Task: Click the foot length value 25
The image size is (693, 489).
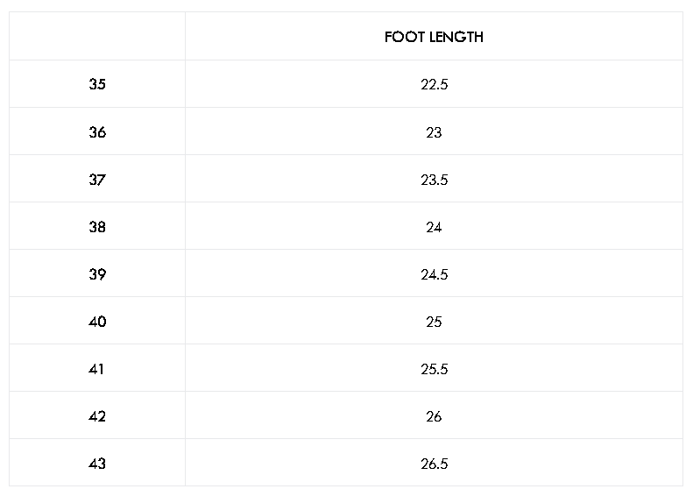Action: tap(434, 321)
